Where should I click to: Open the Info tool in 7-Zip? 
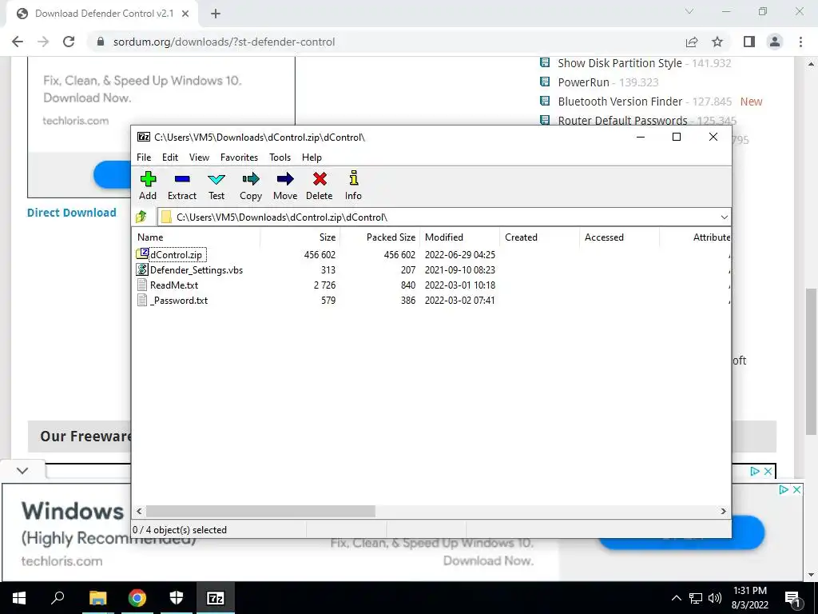click(354, 178)
